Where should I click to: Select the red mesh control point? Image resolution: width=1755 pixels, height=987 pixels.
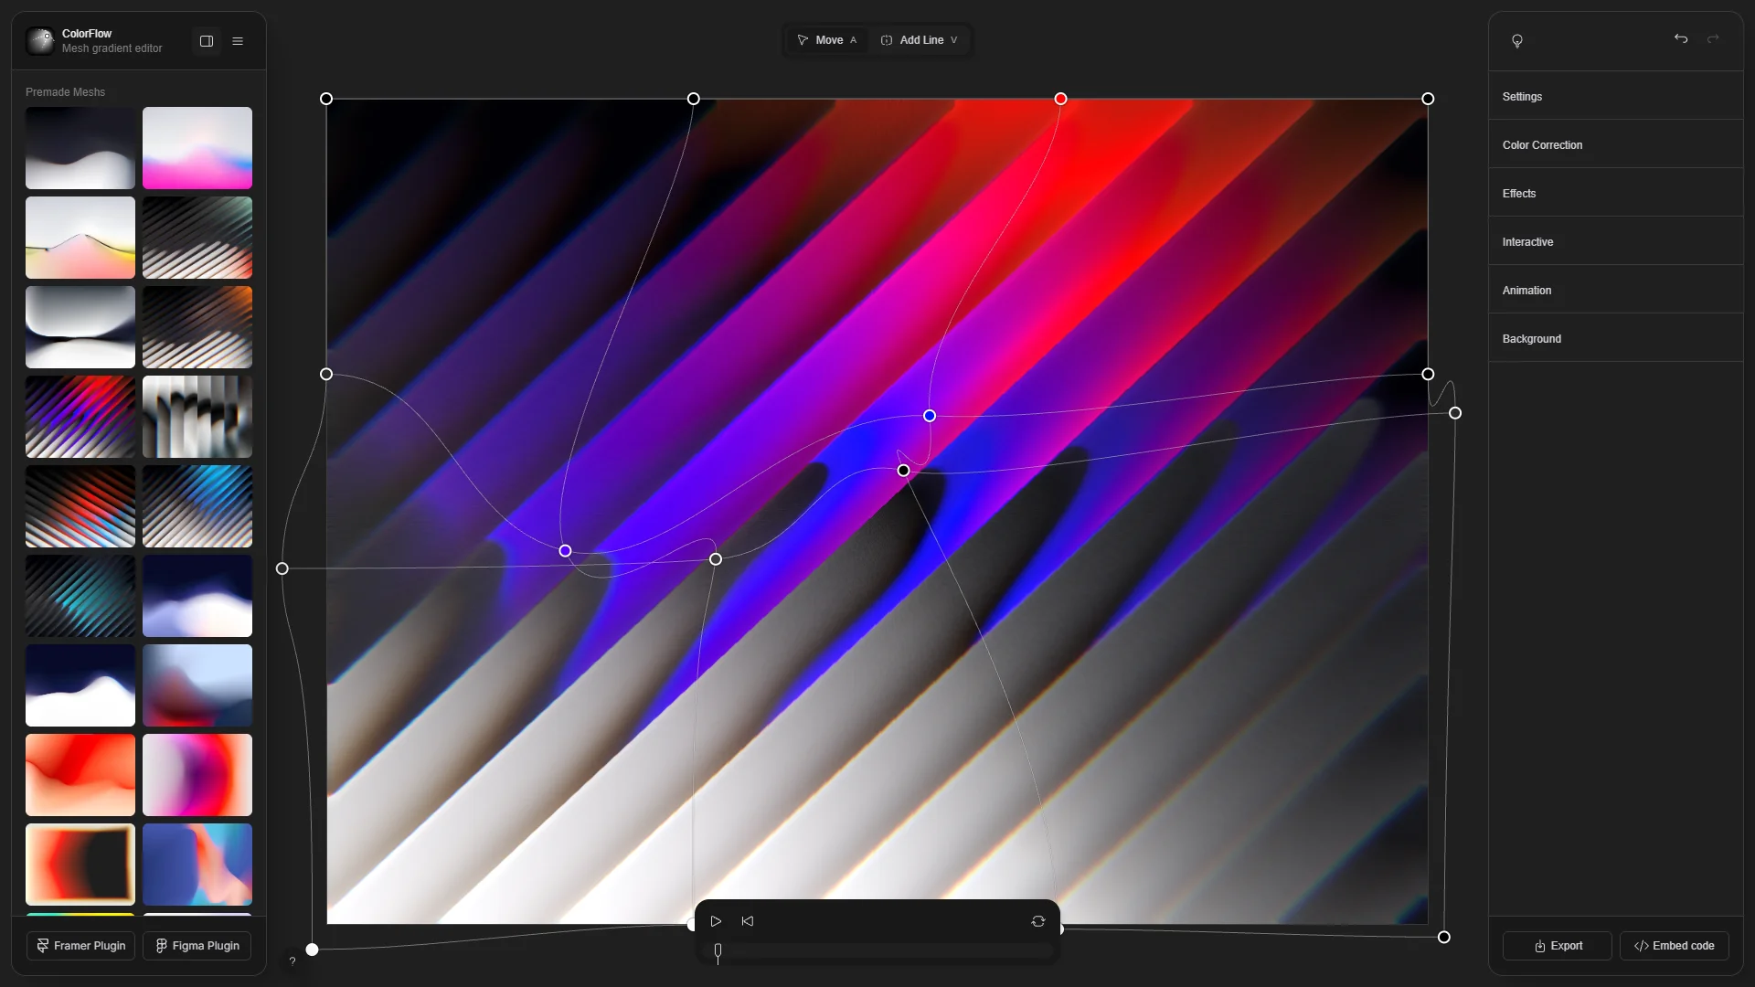tap(1060, 99)
